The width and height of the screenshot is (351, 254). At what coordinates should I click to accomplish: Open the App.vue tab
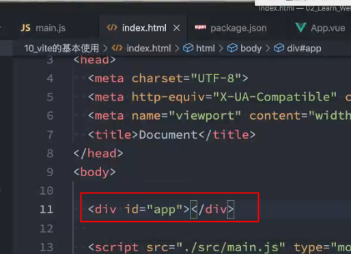tap(320, 28)
